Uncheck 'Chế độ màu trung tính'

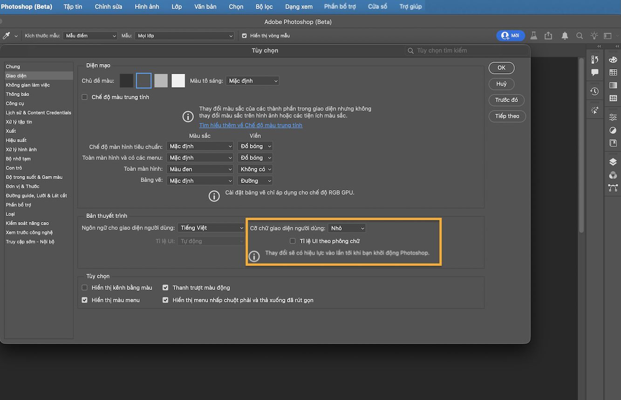84,97
